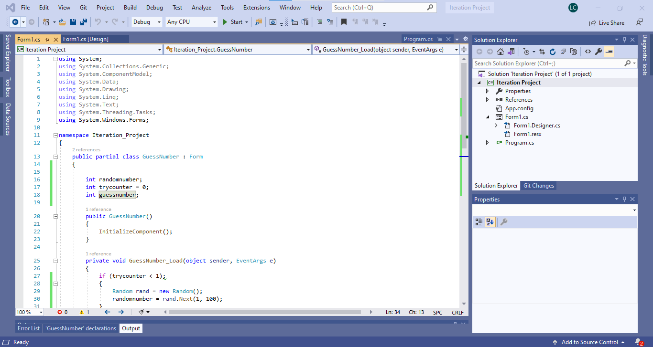Click the editor horizontal scrollbar
653x347 pixels.
(265, 312)
